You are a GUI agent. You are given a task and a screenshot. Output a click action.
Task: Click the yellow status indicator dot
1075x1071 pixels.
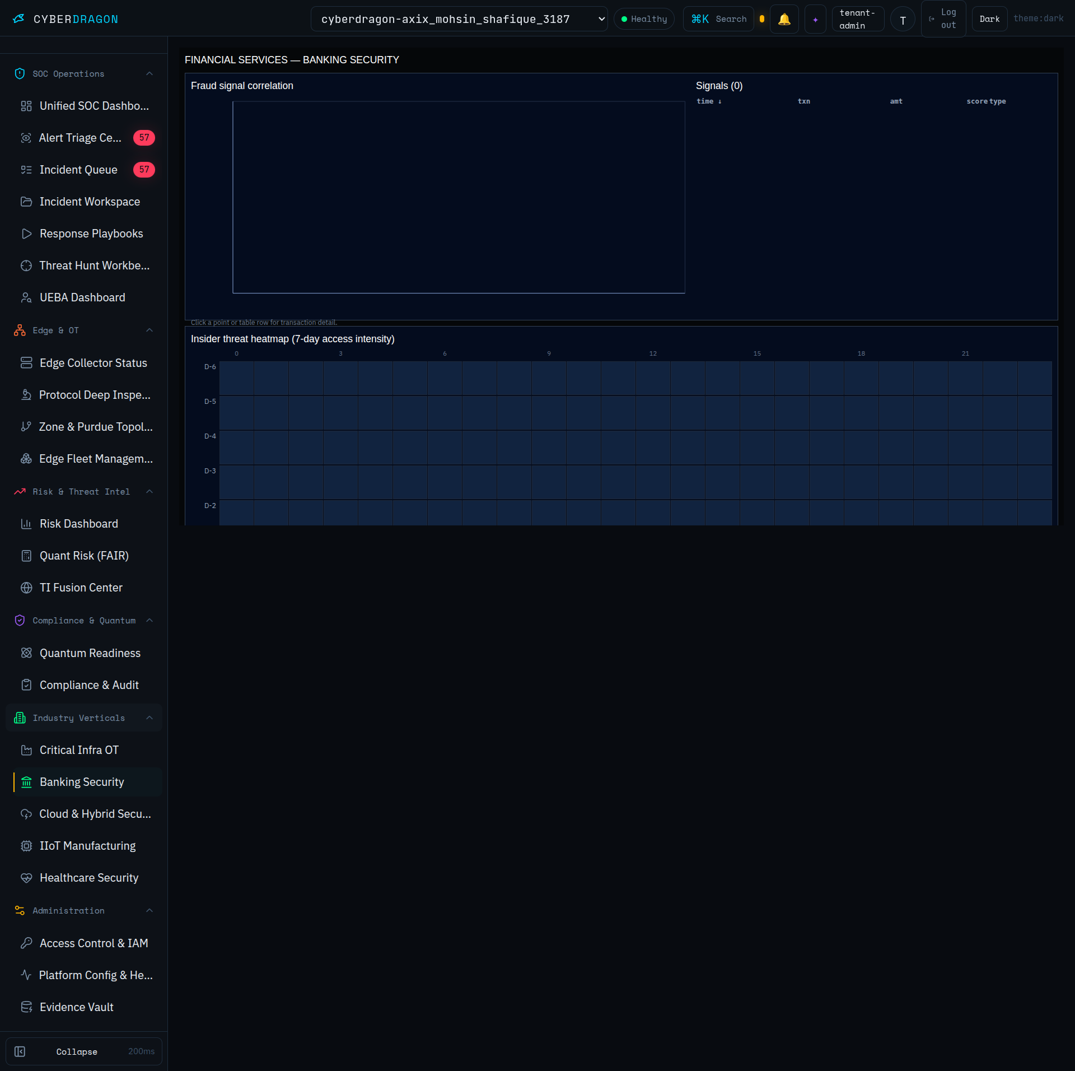pos(762,19)
